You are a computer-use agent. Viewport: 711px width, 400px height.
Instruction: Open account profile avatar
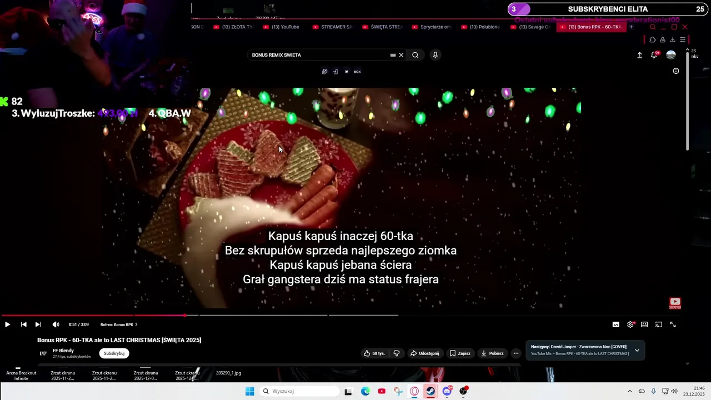coord(671,55)
